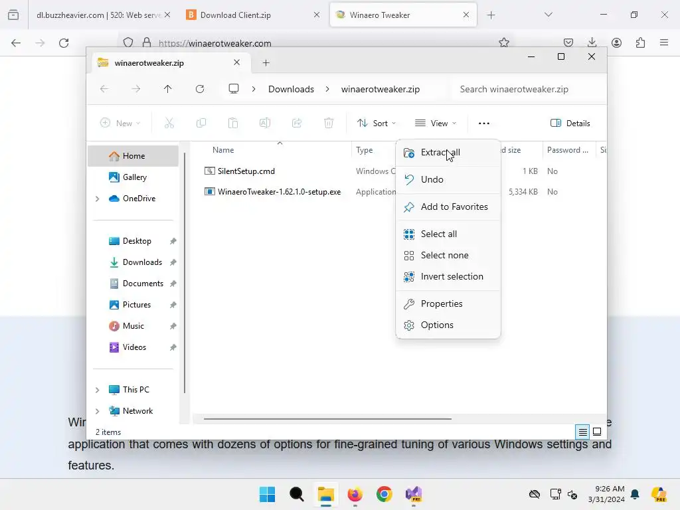Click the Rename icon in toolbar

[265, 124]
